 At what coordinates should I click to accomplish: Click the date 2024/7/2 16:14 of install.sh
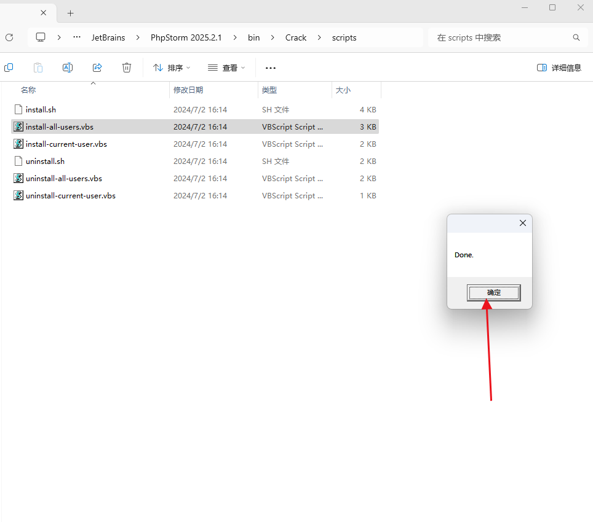[200, 110]
